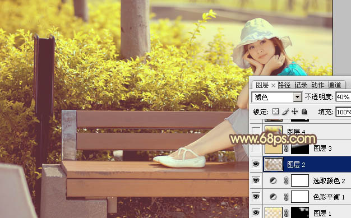Hide the 图层 2 layer

[x=256, y=164]
